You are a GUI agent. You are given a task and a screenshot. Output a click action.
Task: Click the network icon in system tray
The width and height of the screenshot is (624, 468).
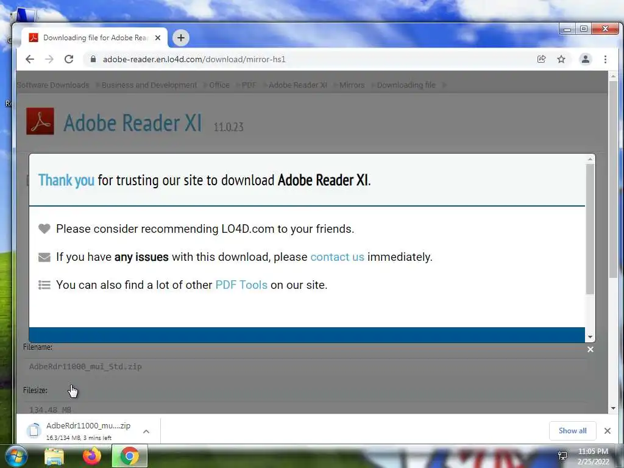coord(562,456)
